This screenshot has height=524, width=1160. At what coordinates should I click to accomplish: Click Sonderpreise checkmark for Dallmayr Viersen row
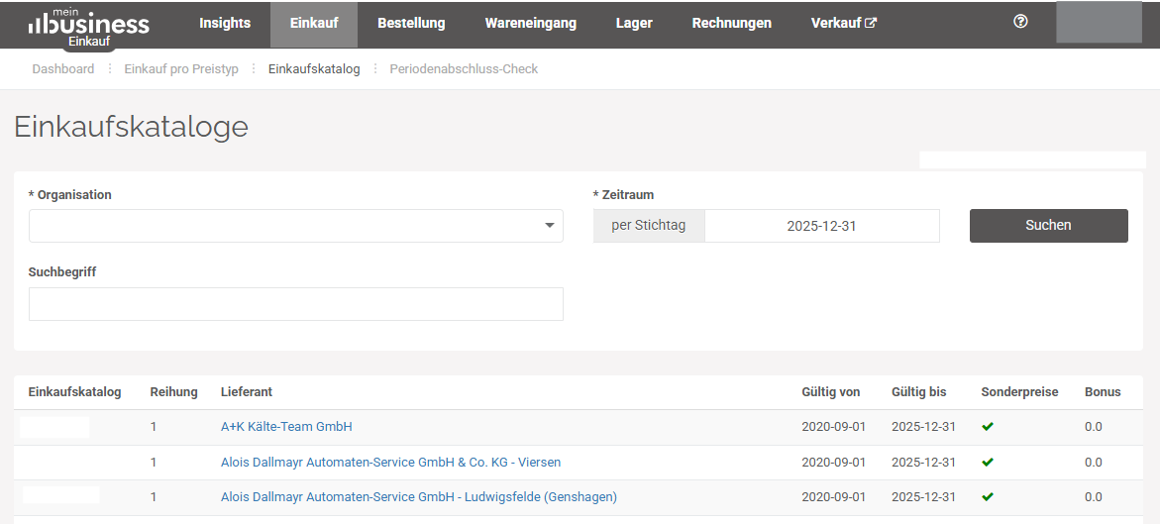click(988, 462)
